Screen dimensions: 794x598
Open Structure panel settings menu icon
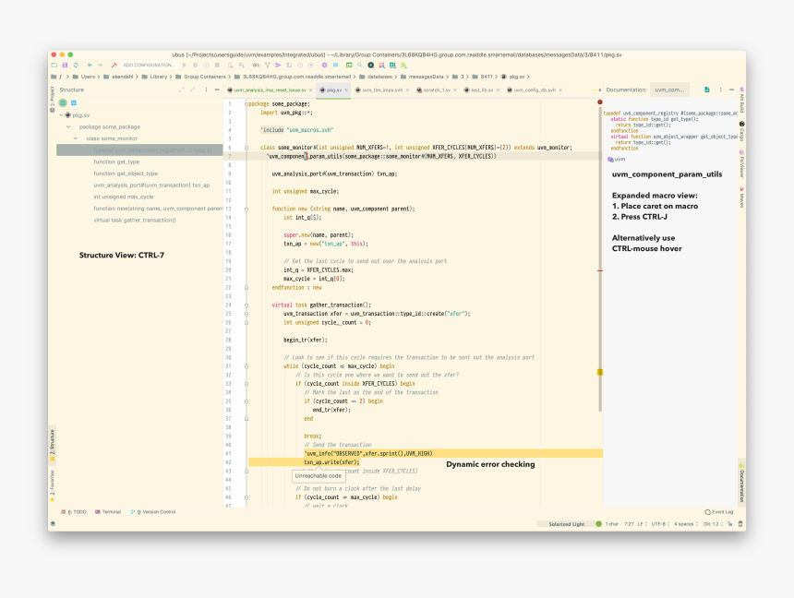click(205, 90)
